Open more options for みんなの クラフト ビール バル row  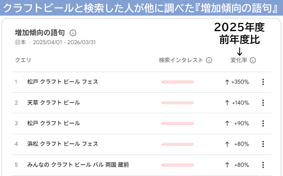click(x=263, y=165)
